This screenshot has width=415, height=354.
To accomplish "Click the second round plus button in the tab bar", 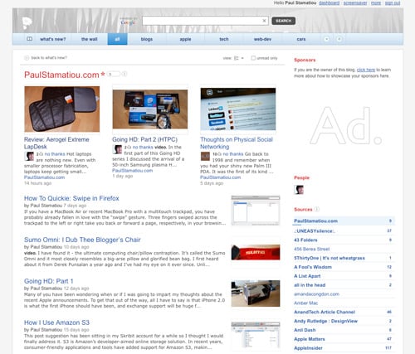I will click(339, 39).
